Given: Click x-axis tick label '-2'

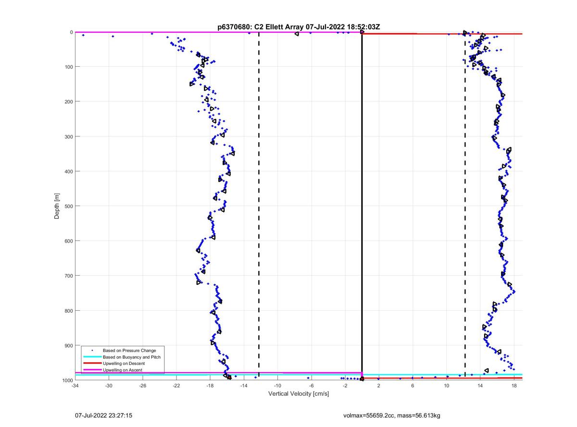Looking at the screenshot, I should click(x=345, y=386).
